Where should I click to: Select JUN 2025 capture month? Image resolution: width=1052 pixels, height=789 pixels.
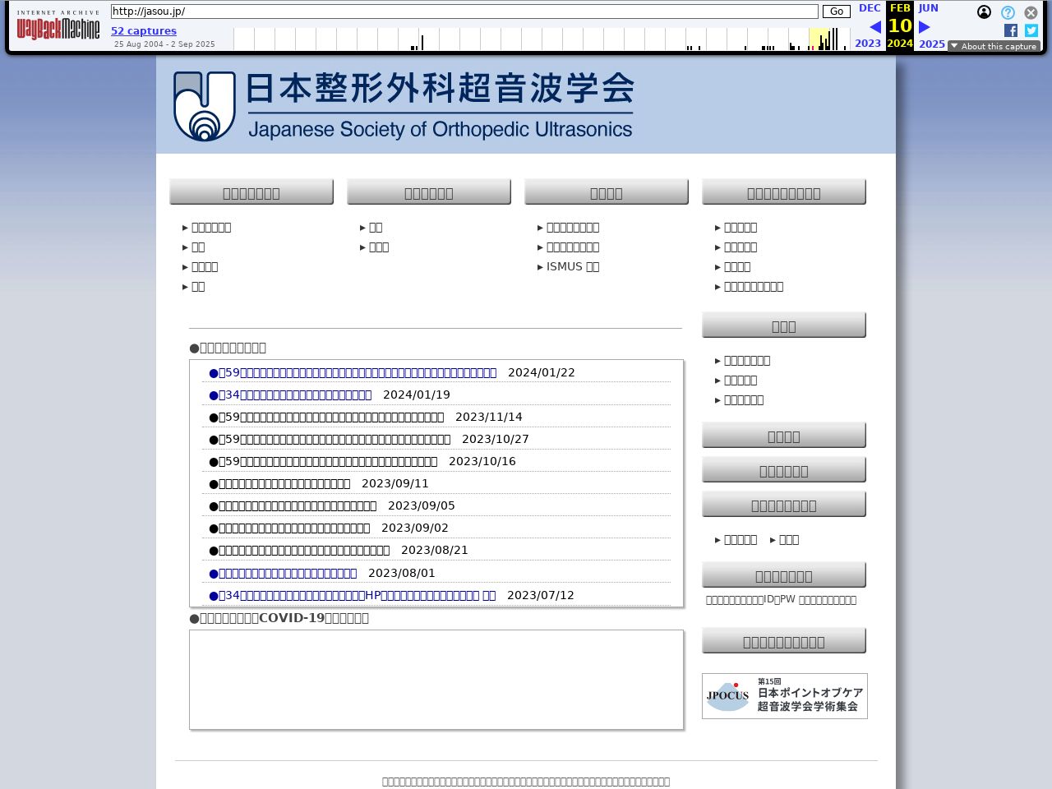click(x=929, y=8)
